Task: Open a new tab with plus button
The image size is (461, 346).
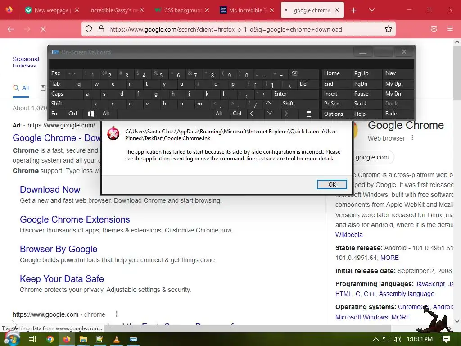Action: (x=354, y=10)
